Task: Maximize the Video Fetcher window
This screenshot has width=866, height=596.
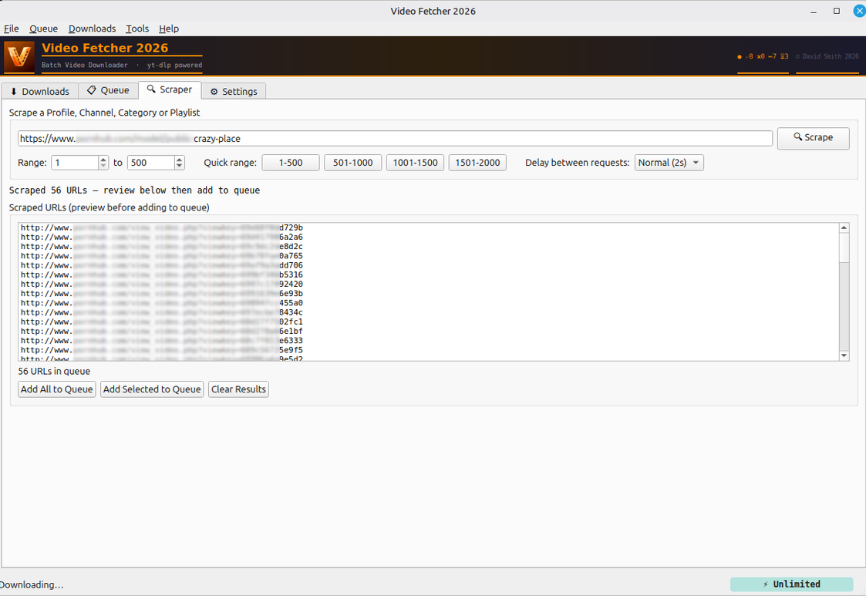Action: tap(837, 11)
